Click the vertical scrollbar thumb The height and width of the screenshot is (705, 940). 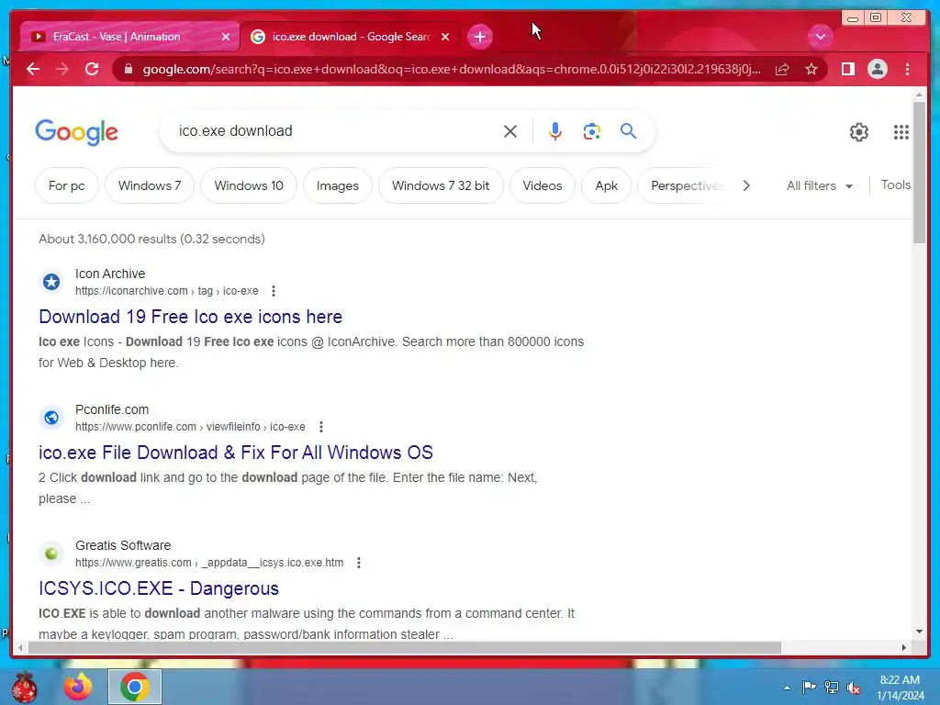[x=919, y=172]
